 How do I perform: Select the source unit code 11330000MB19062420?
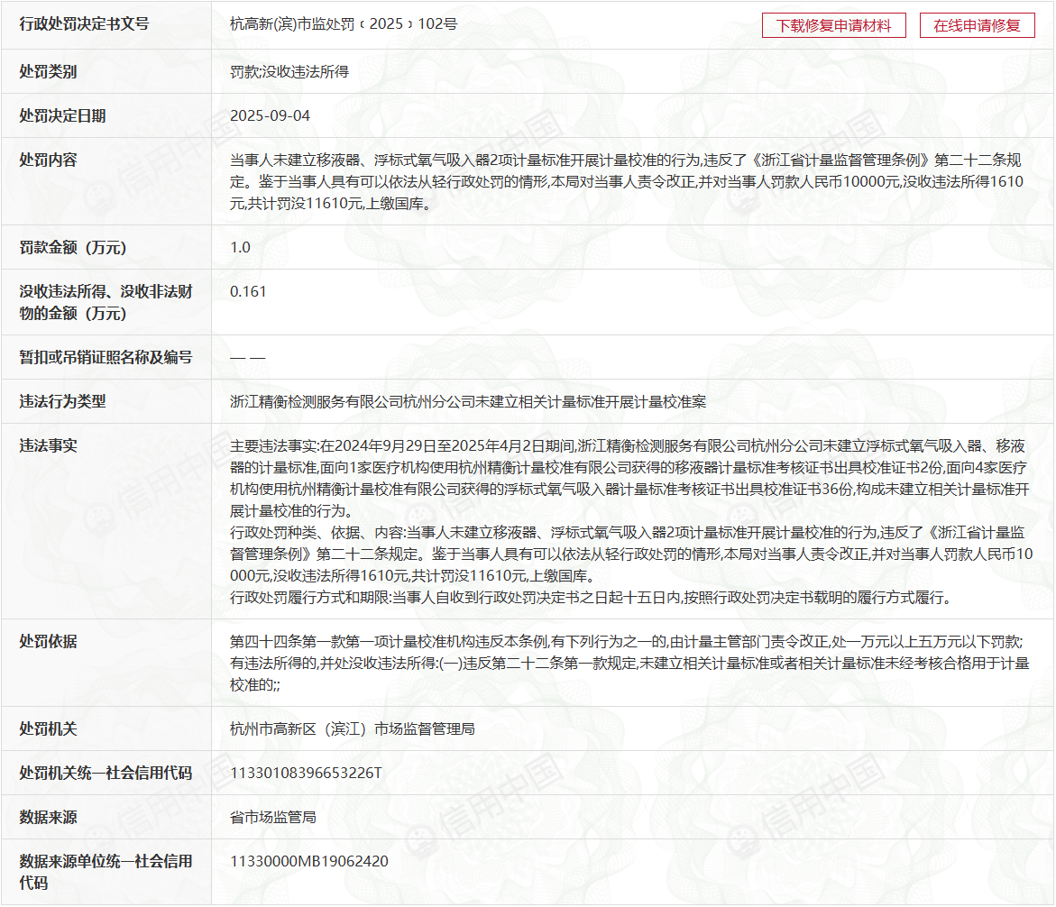(309, 861)
